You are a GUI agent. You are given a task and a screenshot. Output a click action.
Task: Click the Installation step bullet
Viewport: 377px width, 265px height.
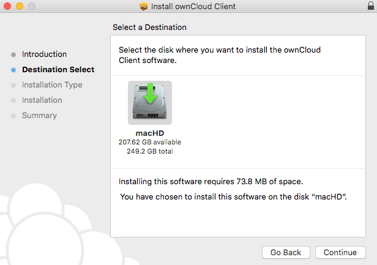pyautogui.click(x=13, y=100)
